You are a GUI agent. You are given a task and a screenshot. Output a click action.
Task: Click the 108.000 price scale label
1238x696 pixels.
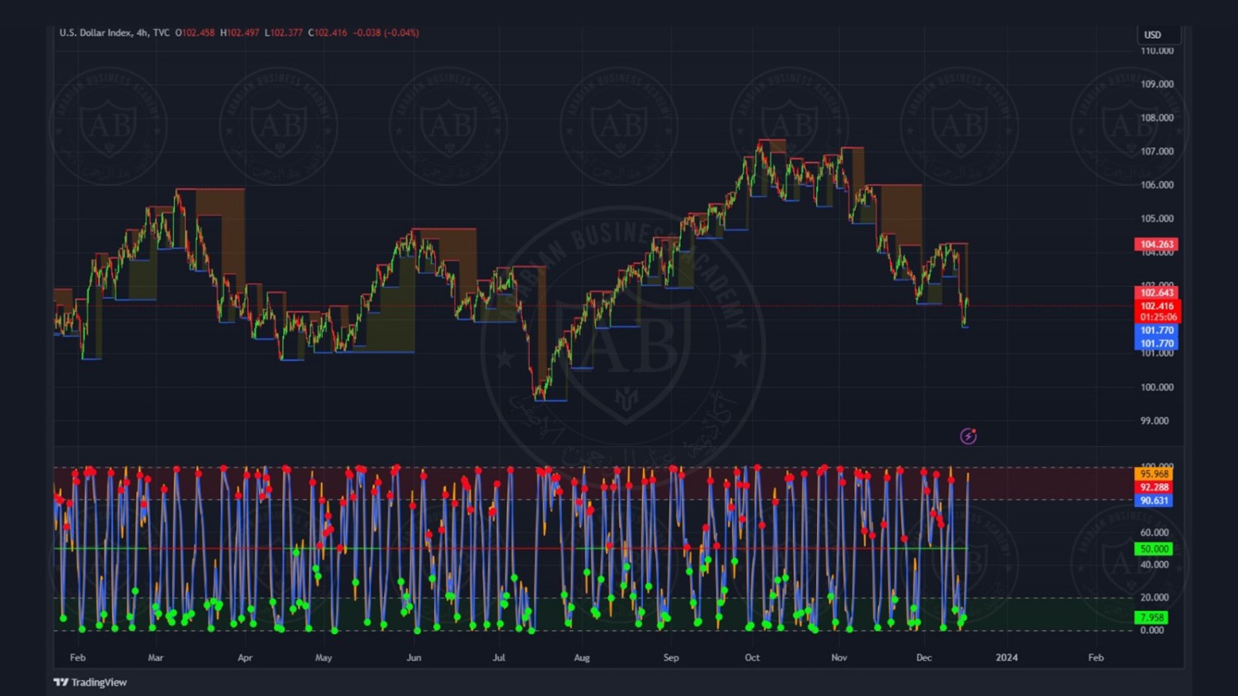click(1157, 118)
